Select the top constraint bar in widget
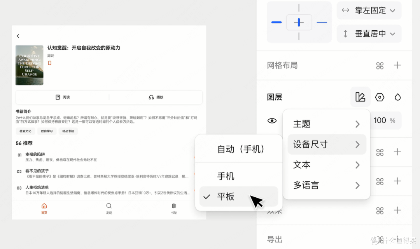Image resolution: width=420 pixels, height=249 pixels. point(299,8)
